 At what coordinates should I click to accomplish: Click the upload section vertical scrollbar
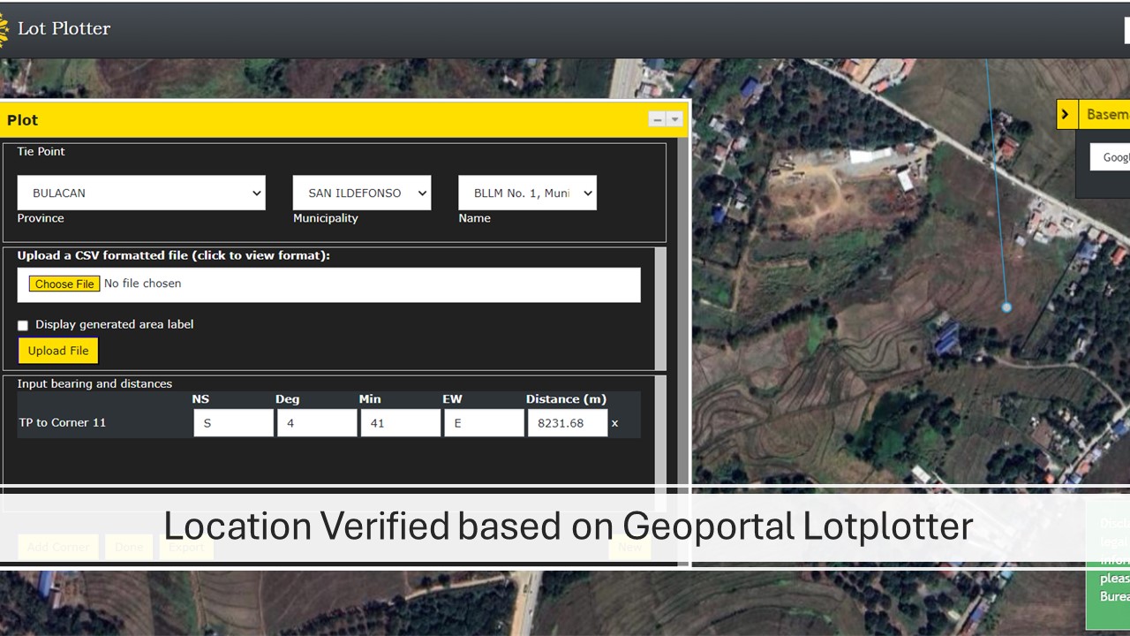click(x=660, y=308)
